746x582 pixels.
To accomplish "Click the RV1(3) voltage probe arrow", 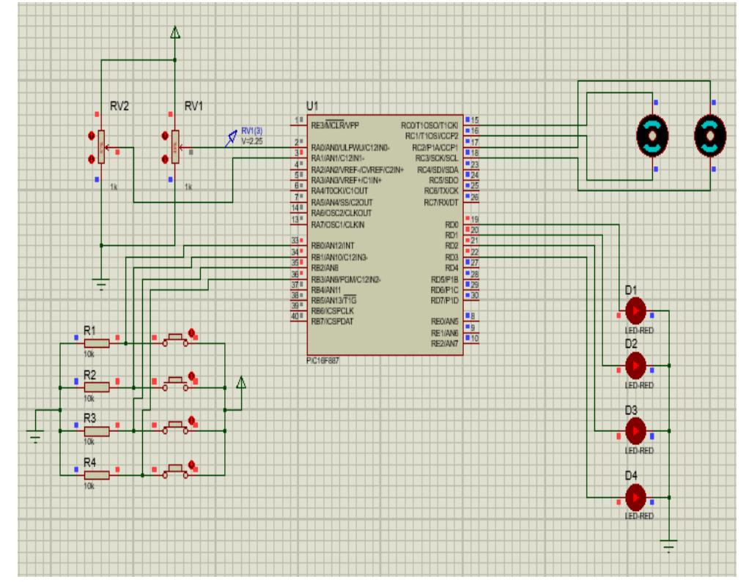I will click(x=232, y=138).
